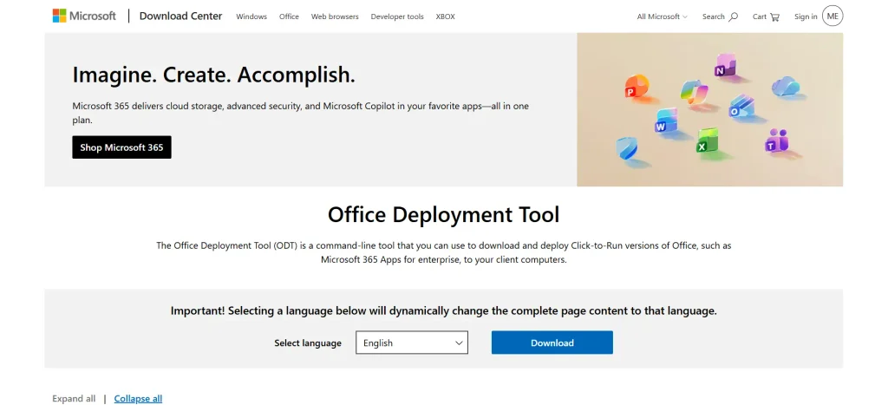Click the Word icon in the banner
Image resolution: width=888 pixels, height=405 pixels.
(x=667, y=121)
